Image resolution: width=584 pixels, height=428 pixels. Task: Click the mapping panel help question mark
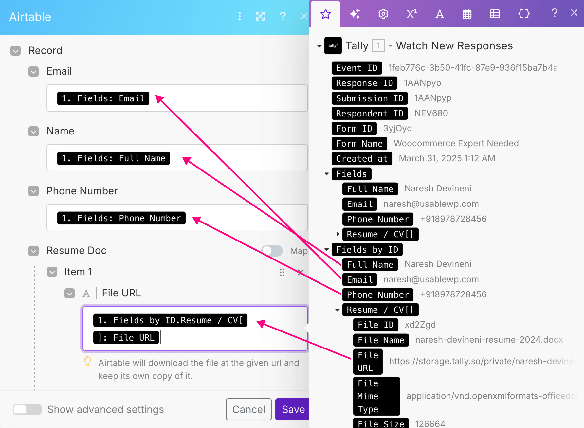[x=555, y=13]
